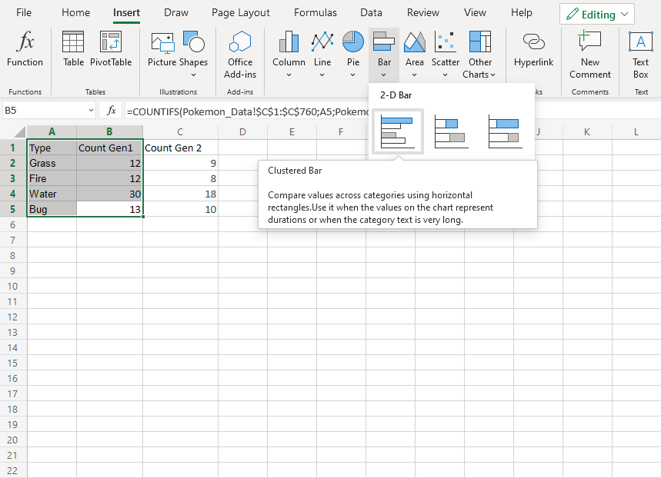The width and height of the screenshot is (661, 478).
Task: Open the Editing mode dropdown
Action: pos(597,15)
